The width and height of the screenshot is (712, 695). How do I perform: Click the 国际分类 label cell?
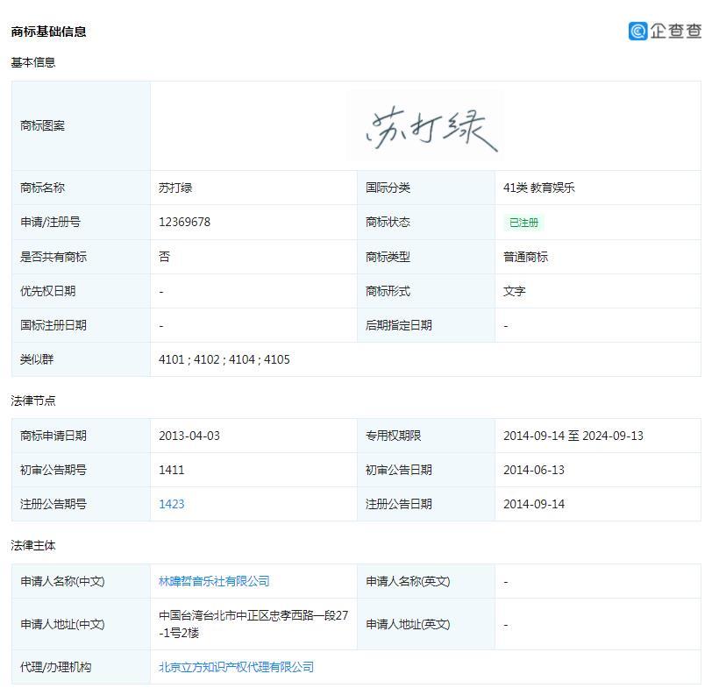[x=426, y=188]
